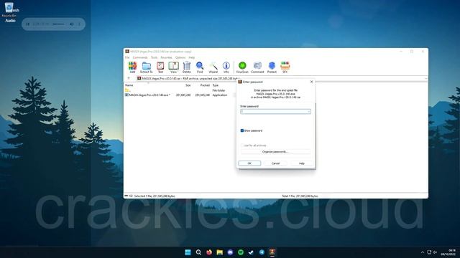The image size is (460, 258).
Task: Sort the file list by Name column header
Action: tap(129, 85)
